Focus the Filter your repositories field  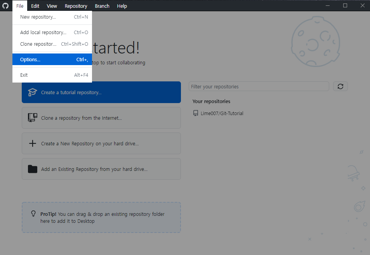(x=259, y=86)
